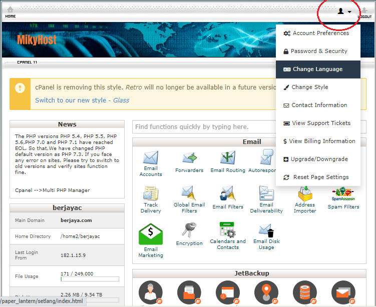
Task: Go to the Home icon
Action: pos(11,10)
